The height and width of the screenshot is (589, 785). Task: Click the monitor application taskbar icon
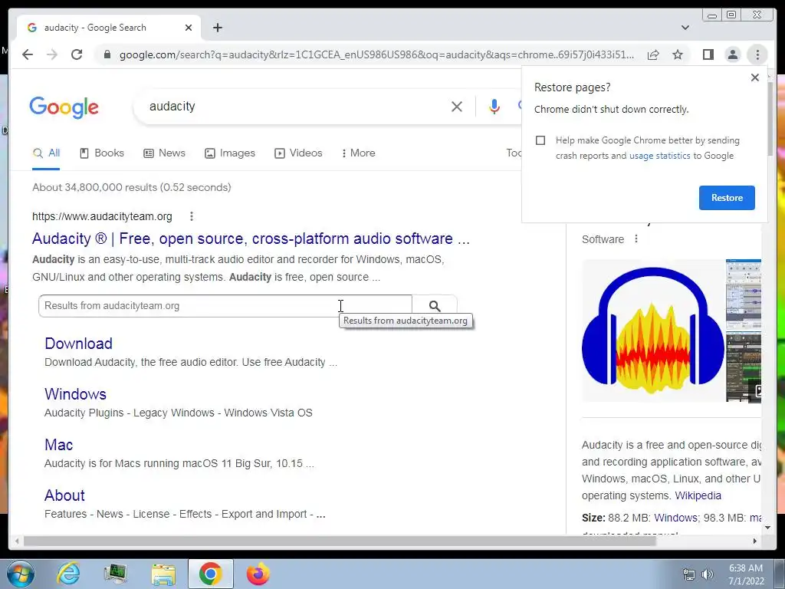116,574
